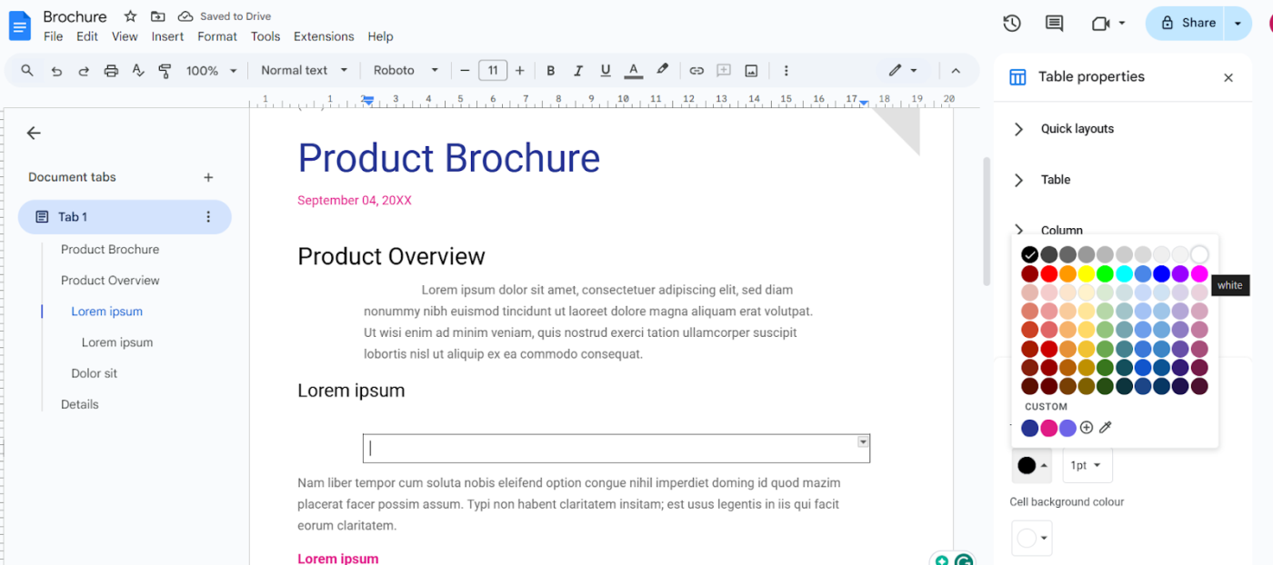
Task: Expand the Table section
Action: coord(1019,180)
